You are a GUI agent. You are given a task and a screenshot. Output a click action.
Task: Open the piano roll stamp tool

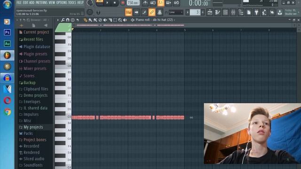coord(73,20)
